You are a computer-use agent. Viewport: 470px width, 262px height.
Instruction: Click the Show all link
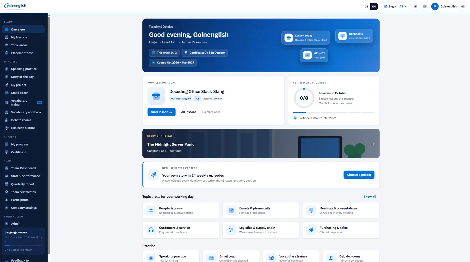[x=372, y=197]
